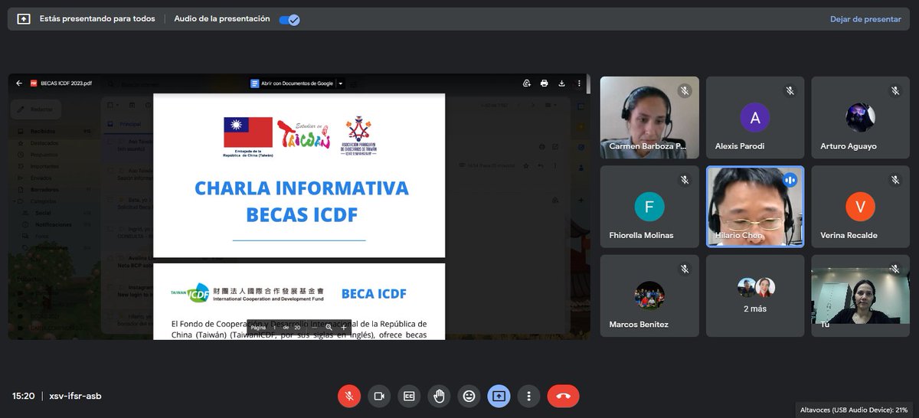Click 'Abrir con Documentos de Google' button

click(293, 83)
